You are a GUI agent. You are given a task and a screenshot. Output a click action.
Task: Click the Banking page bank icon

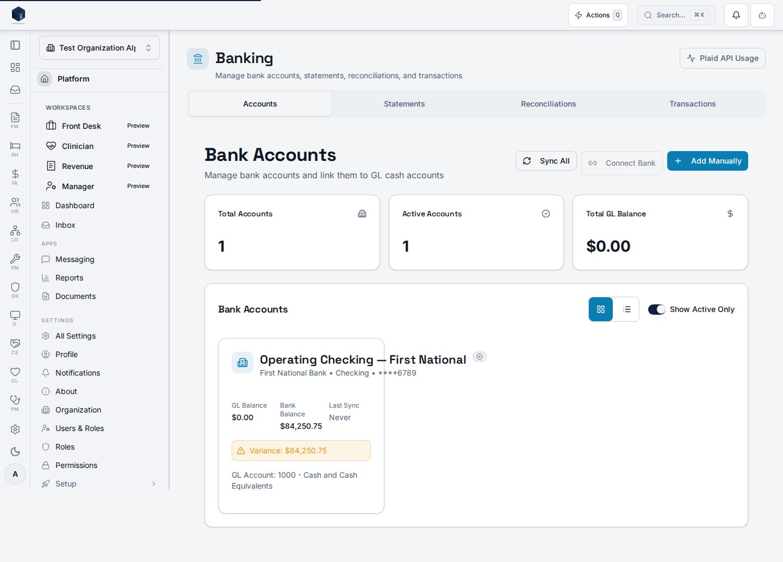(198, 59)
